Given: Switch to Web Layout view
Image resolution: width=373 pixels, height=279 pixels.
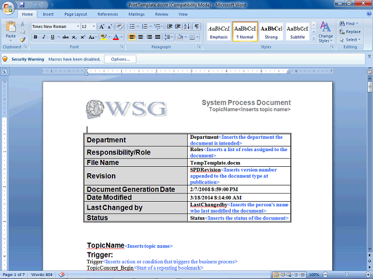Looking at the screenshot, I should coord(289,275).
